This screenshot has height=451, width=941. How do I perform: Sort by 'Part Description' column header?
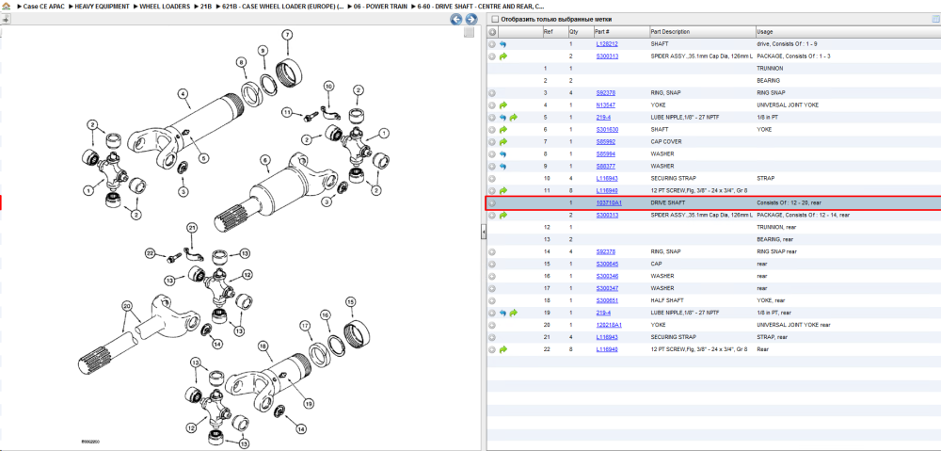tap(702, 32)
